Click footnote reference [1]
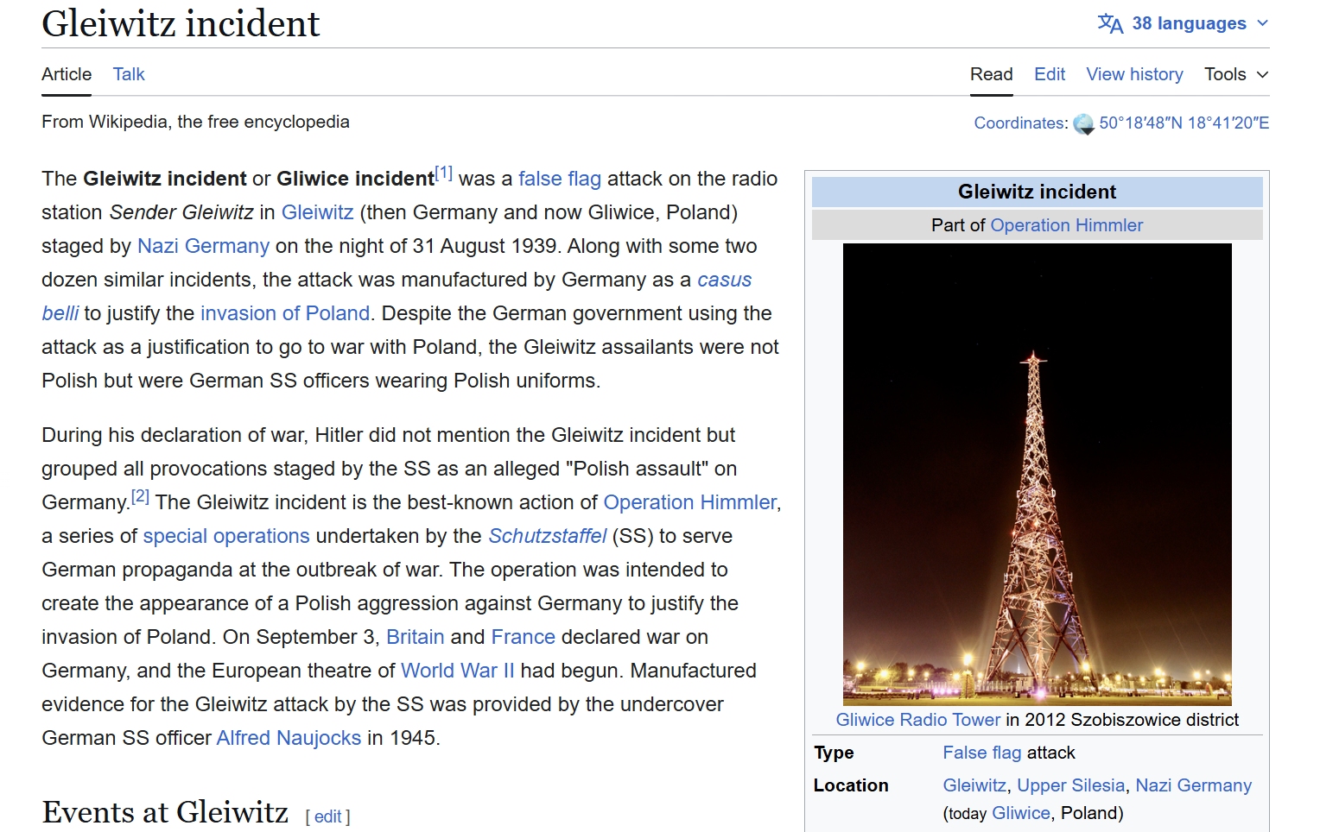Viewport: 1320px width, 832px height. pyautogui.click(x=443, y=173)
